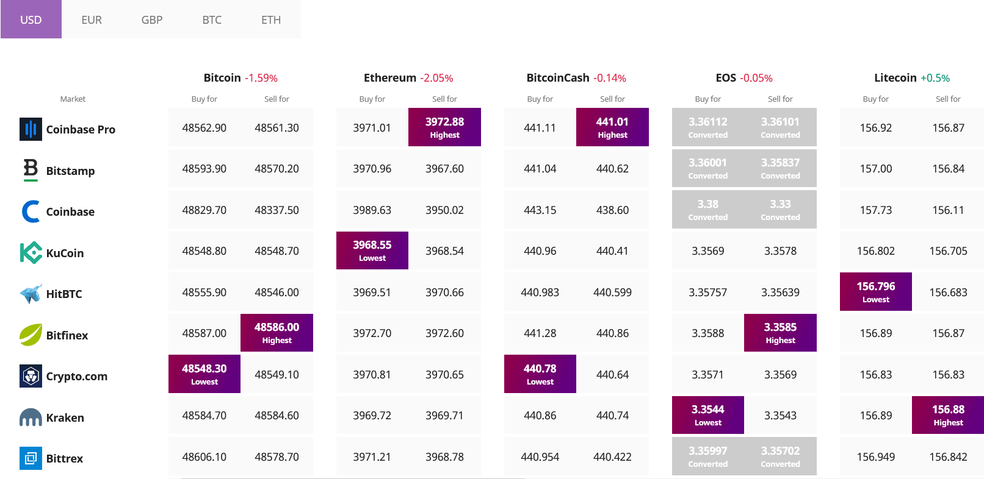Image resolution: width=984 pixels, height=479 pixels.
Task: Click the Coinbase C logo icon
Action: [x=31, y=211]
